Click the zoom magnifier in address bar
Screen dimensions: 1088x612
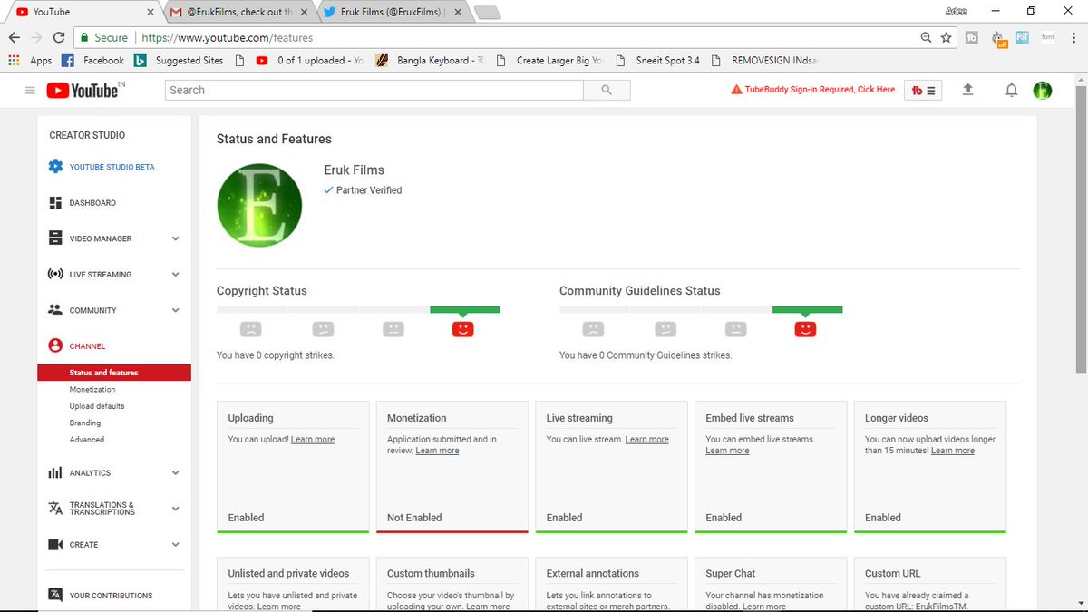coord(926,37)
